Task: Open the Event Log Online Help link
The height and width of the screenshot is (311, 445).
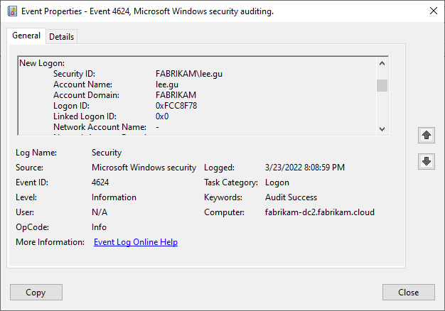Action: (x=136, y=242)
